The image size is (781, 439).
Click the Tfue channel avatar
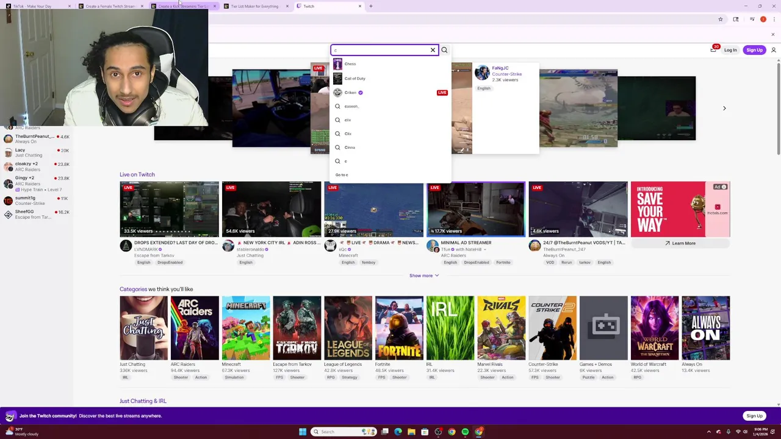433,246
